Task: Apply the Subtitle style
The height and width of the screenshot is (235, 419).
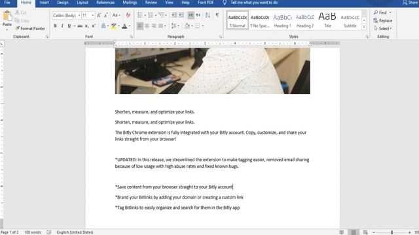Action: pyautogui.click(x=350, y=20)
